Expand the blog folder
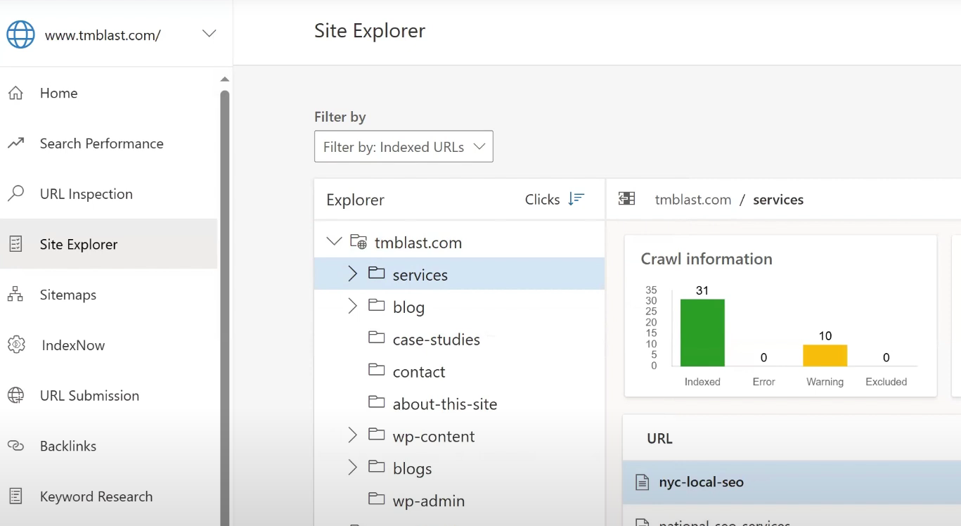The height and width of the screenshot is (526, 961). tap(353, 306)
